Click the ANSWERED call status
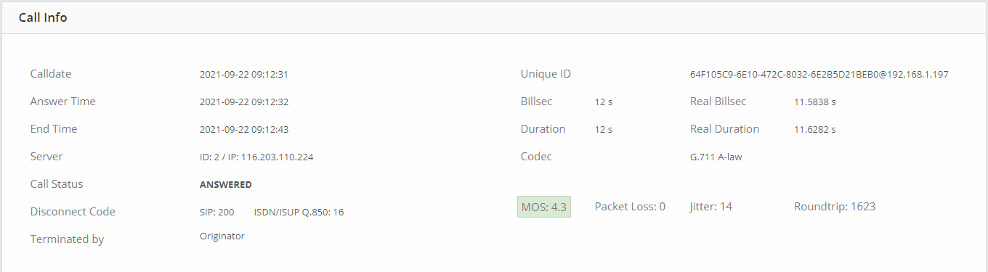Viewport: 988px width, 272px height. click(226, 184)
